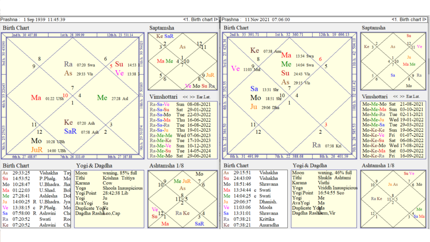Click the Ashtamsha 1/8 heading in the 2021 window
430x242 pixels.
pos(378,166)
